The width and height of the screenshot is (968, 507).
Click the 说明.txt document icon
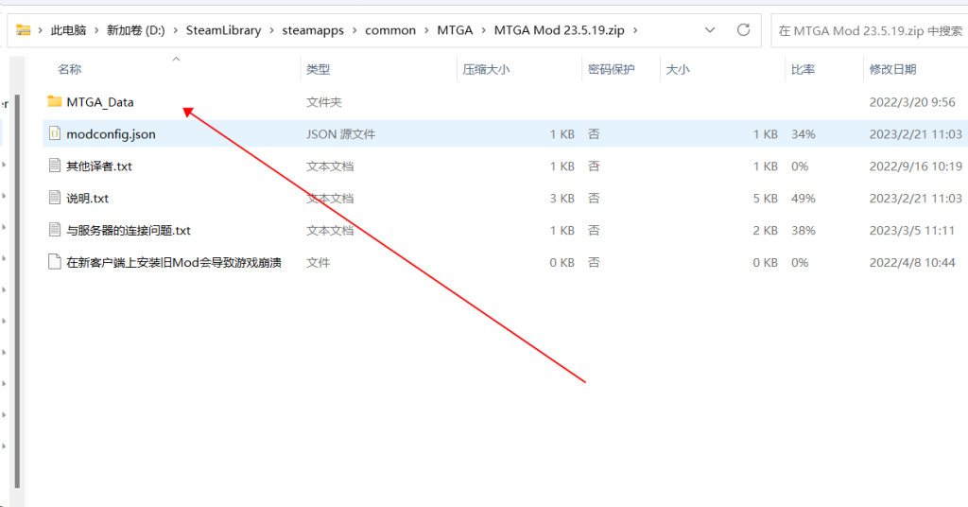(55, 198)
